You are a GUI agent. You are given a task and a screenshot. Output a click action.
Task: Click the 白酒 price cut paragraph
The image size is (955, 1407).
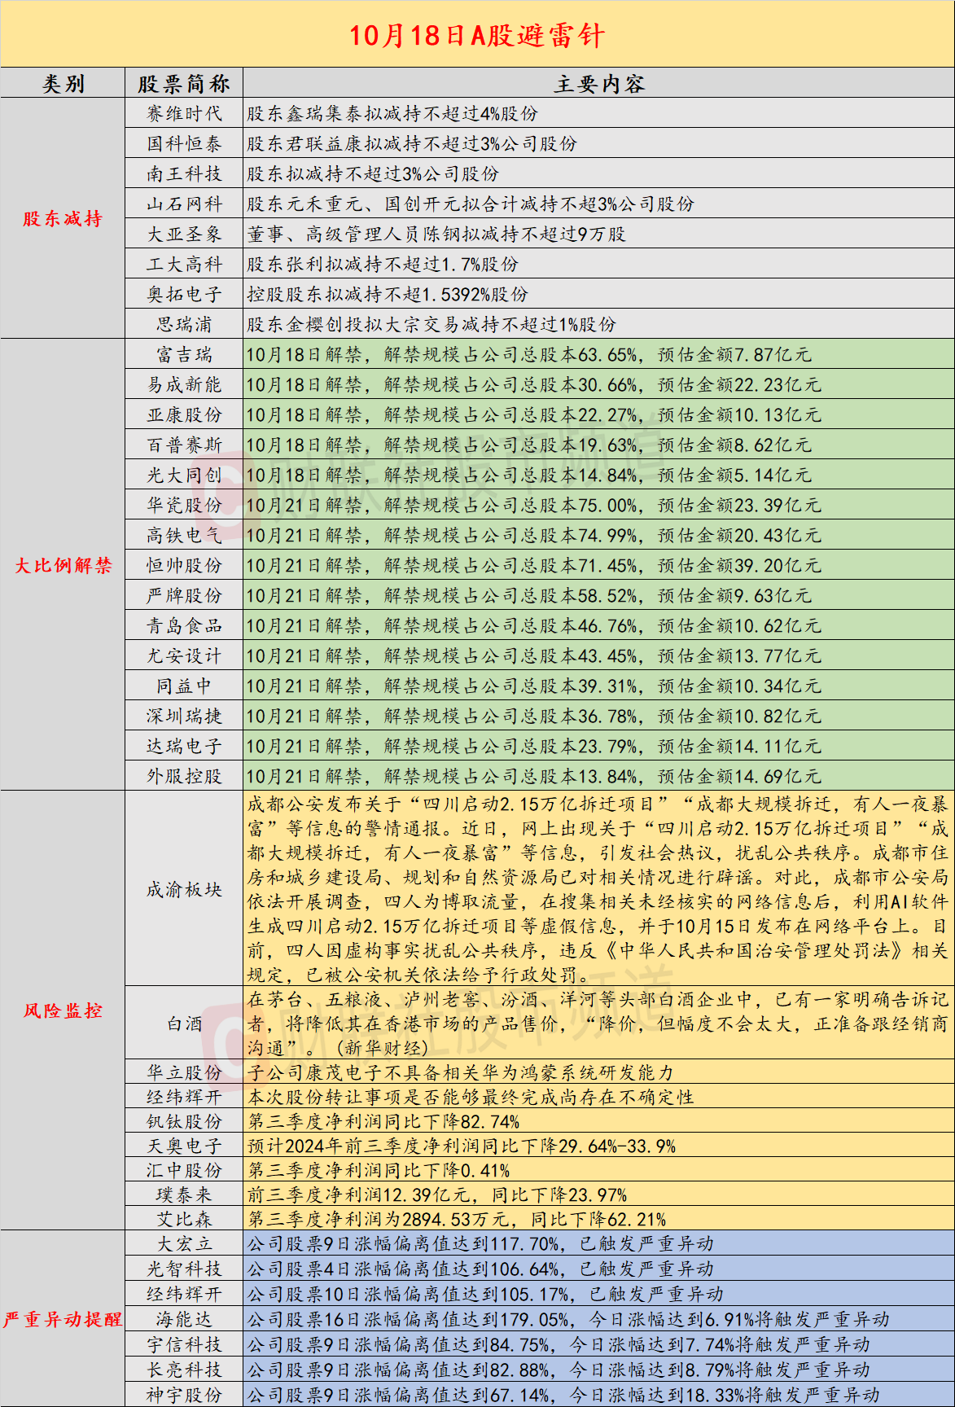(599, 1023)
